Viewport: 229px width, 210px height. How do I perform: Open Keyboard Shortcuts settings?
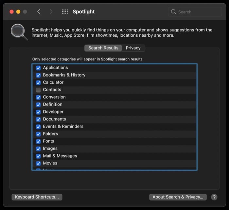click(x=37, y=197)
